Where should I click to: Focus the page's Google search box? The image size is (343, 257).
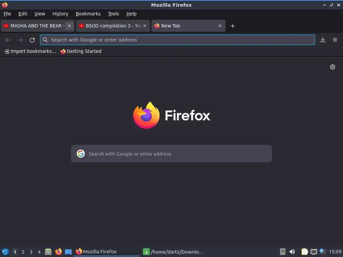(x=171, y=154)
